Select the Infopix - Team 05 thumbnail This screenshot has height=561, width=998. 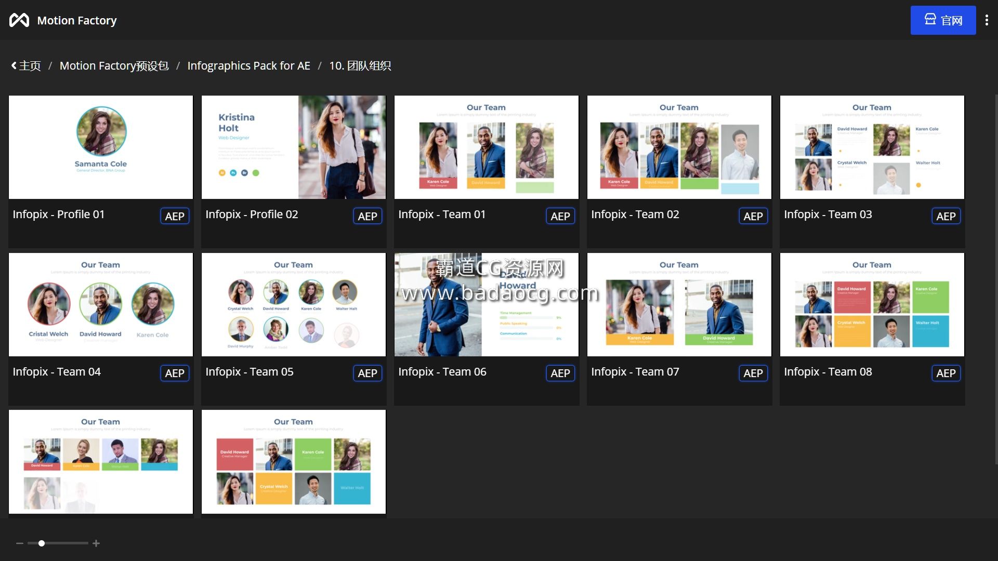tap(294, 304)
